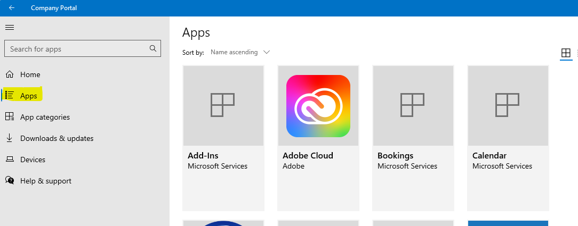The width and height of the screenshot is (578, 226).
Task: Open the Add-Ins app tile image
Action: point(223,105)
